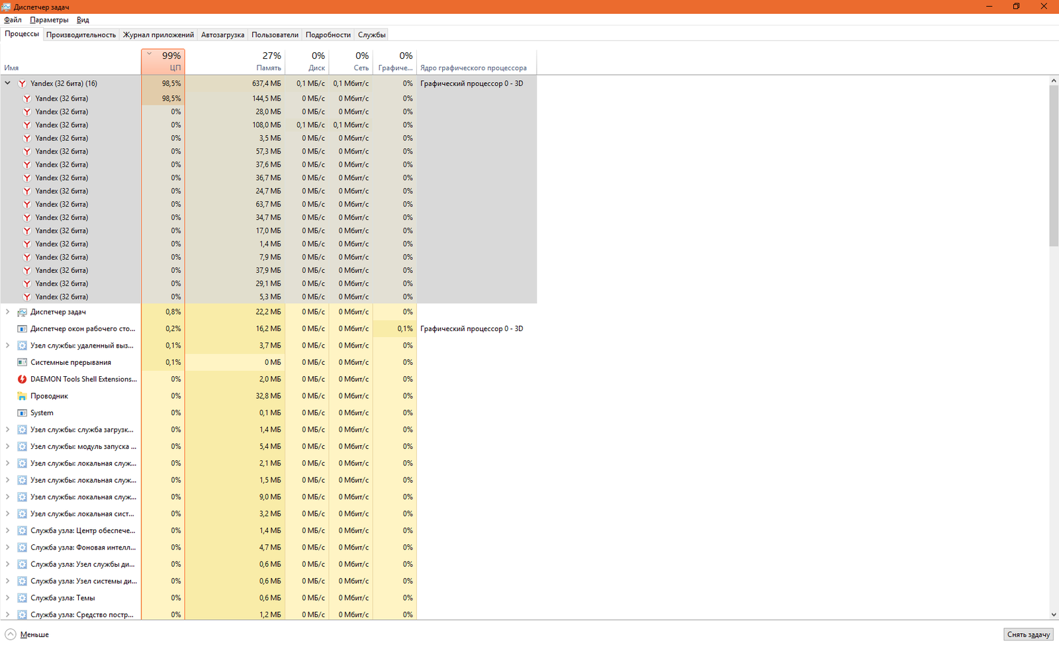Click the scrollbar up arrow
The image size is (1059, 649).
point(1054,80)
